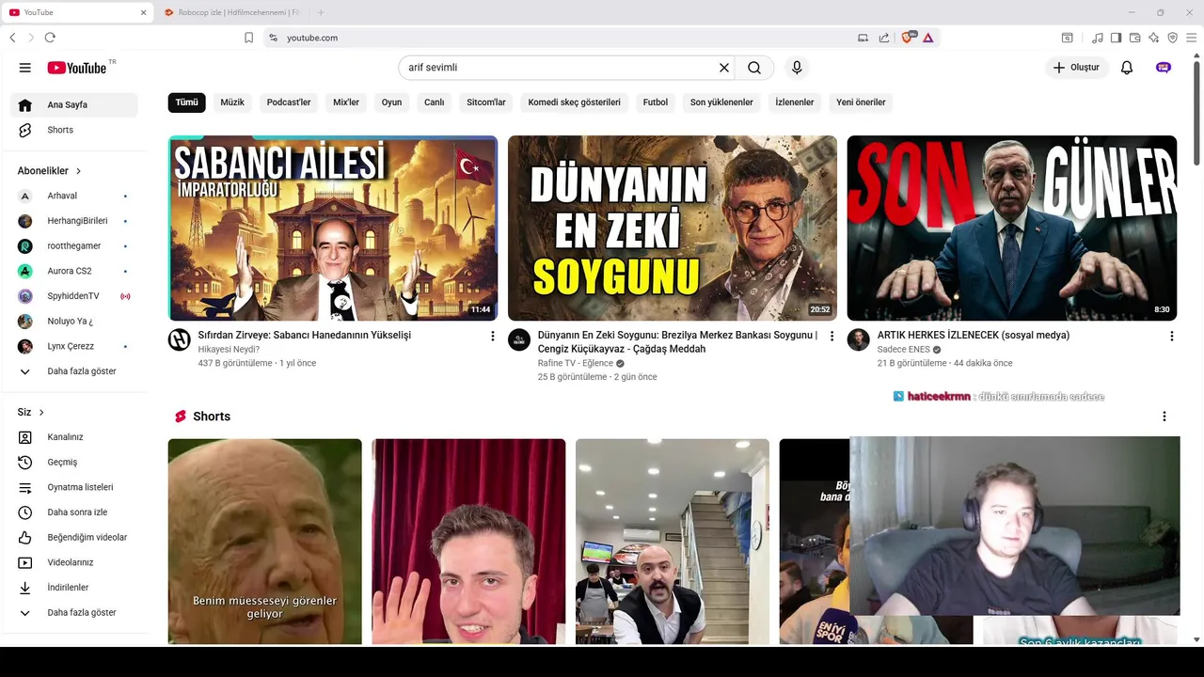Open the Arhaval subscription channel
This screenshot has width=1204, height=677.
pos(74,196)
